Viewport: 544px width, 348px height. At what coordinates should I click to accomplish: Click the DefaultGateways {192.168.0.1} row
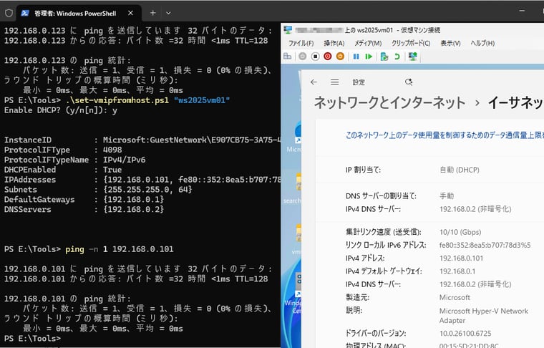[84, 200]
